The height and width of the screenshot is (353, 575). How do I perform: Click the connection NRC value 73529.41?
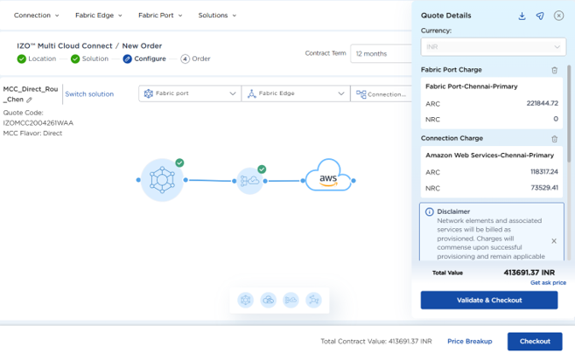pyautogui.click(x=544, y=188)
